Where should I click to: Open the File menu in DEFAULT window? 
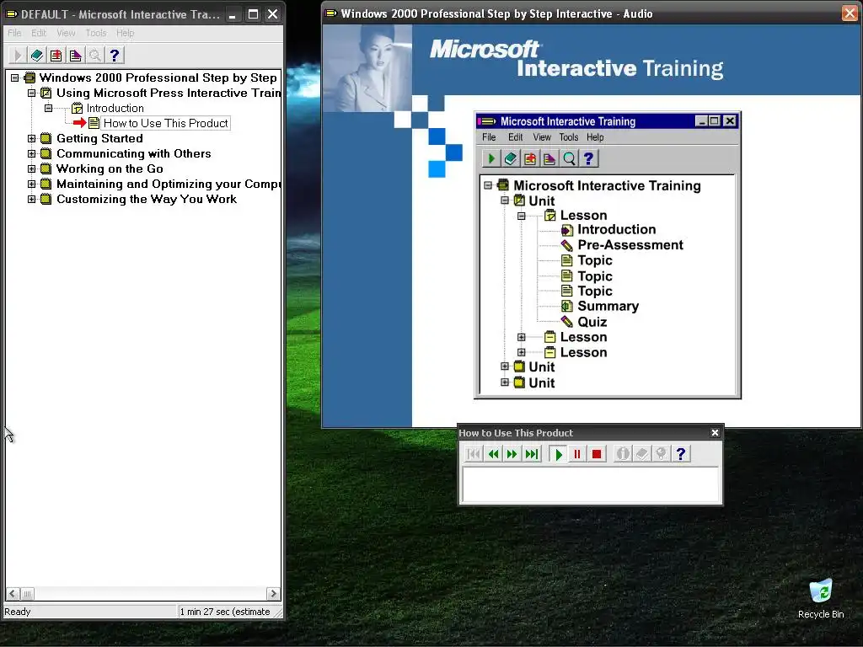coord(14,33)
